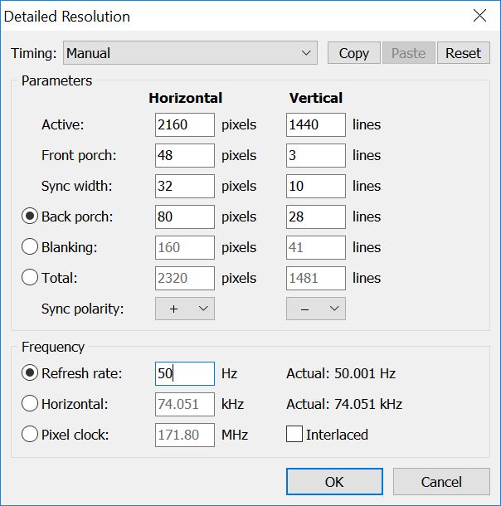Click the Cancel button

pyautogui.click(x=441, y=482)
